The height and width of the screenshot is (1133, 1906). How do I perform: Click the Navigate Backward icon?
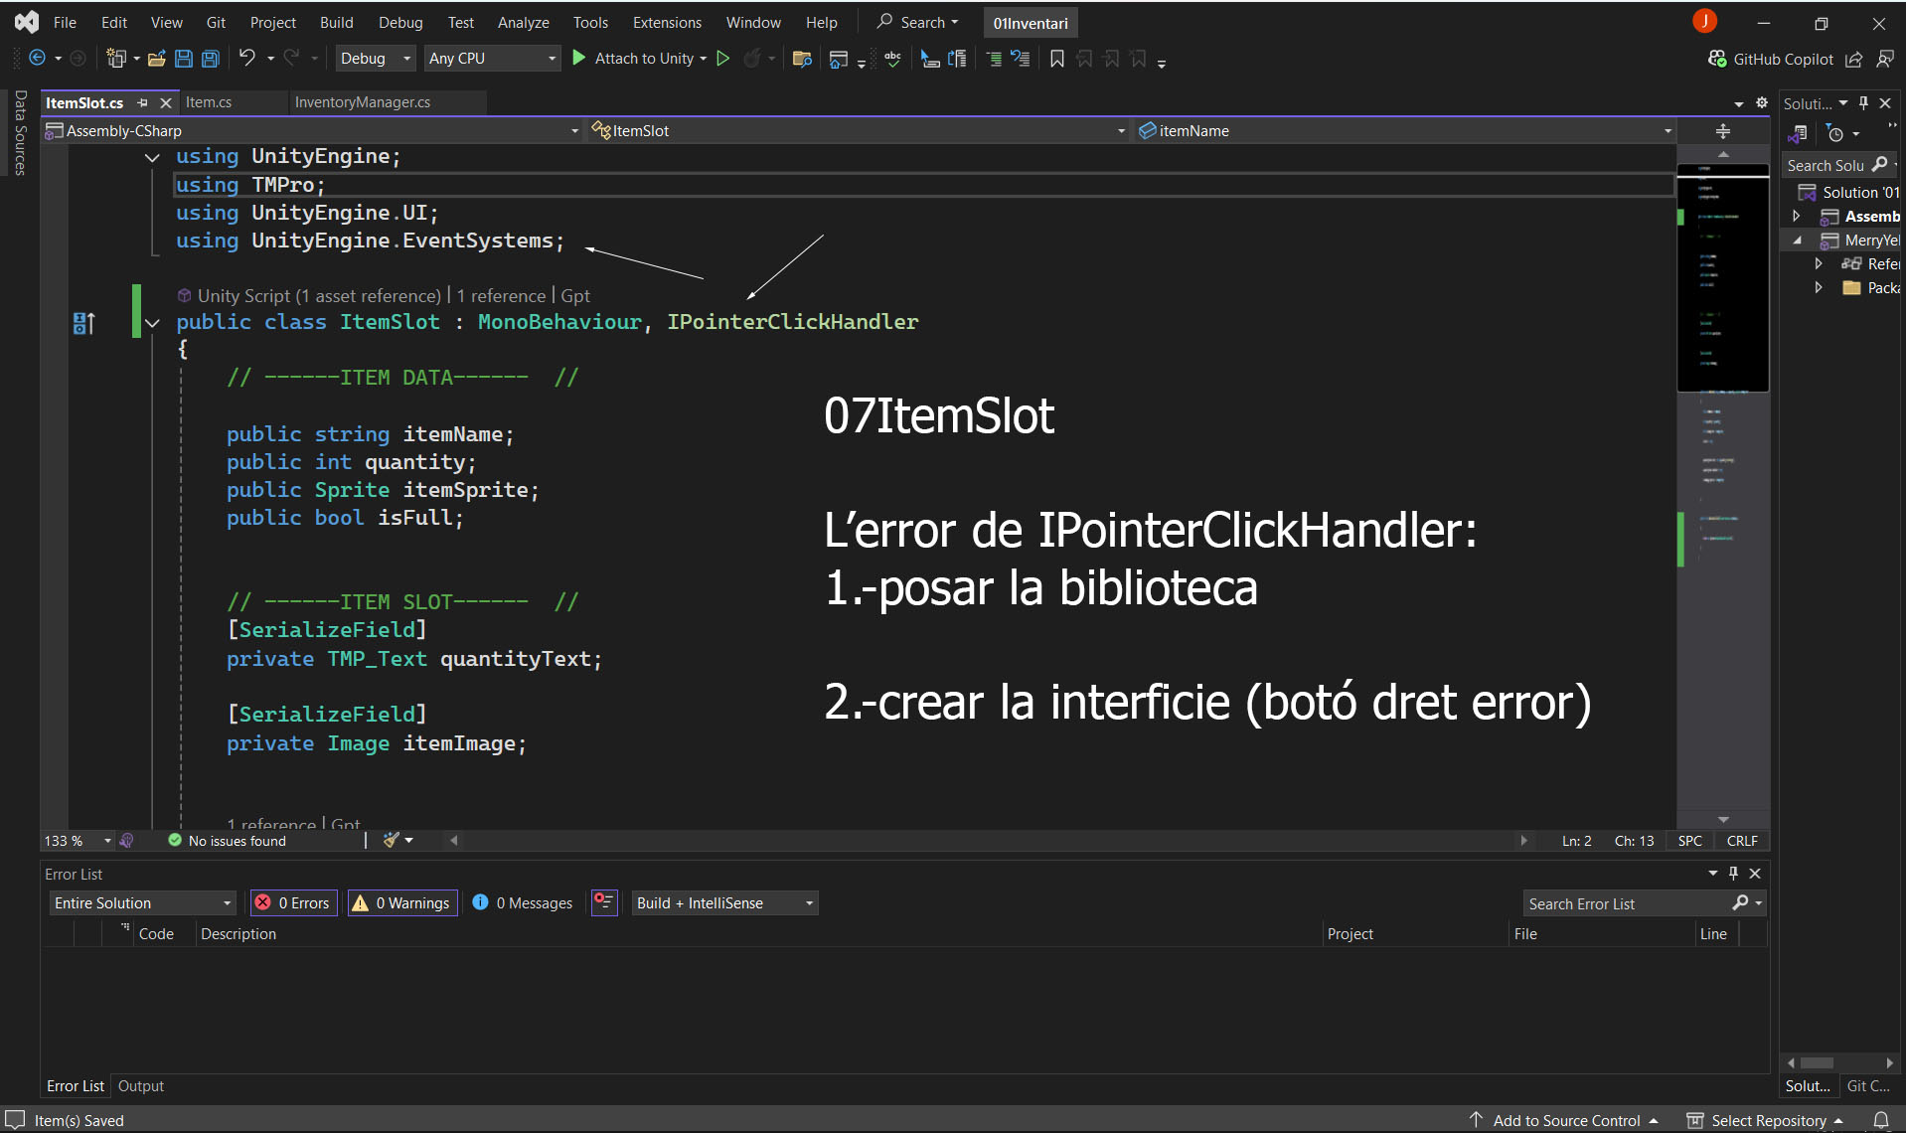tap(37, 58)
